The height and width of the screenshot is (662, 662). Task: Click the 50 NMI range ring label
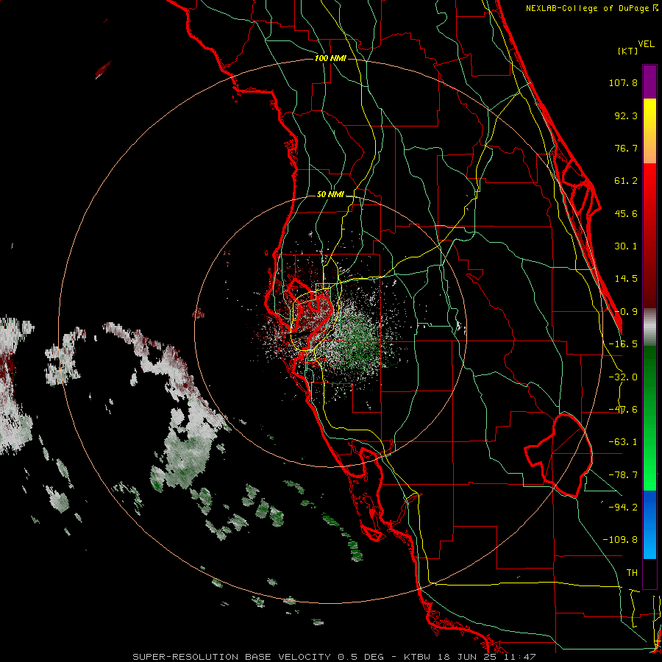[330, 195]
